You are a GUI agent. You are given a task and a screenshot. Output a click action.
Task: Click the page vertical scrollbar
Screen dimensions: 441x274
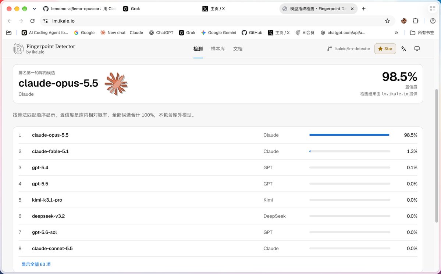pyautogui.click(x=437, y=156)
